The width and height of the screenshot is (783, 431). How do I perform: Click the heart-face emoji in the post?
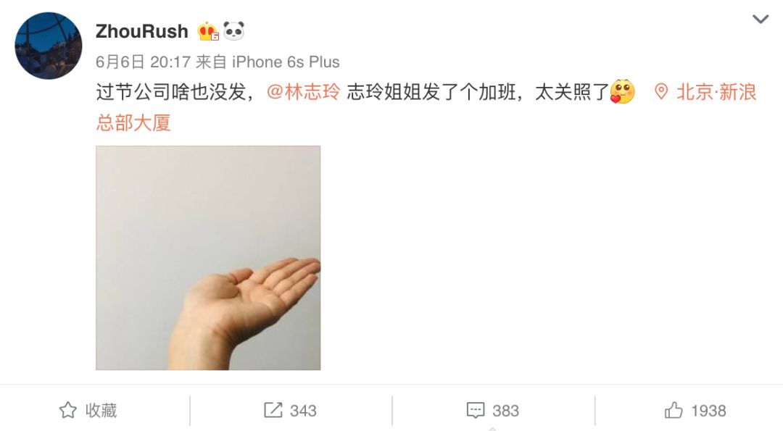[x=622, y=92]
